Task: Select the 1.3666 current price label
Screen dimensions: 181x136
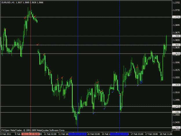Action: [x=176, y=36]
